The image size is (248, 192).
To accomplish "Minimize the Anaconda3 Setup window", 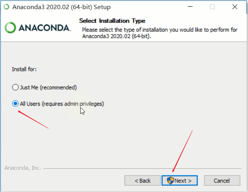I will pyautogui.click(x=190, y=7).
